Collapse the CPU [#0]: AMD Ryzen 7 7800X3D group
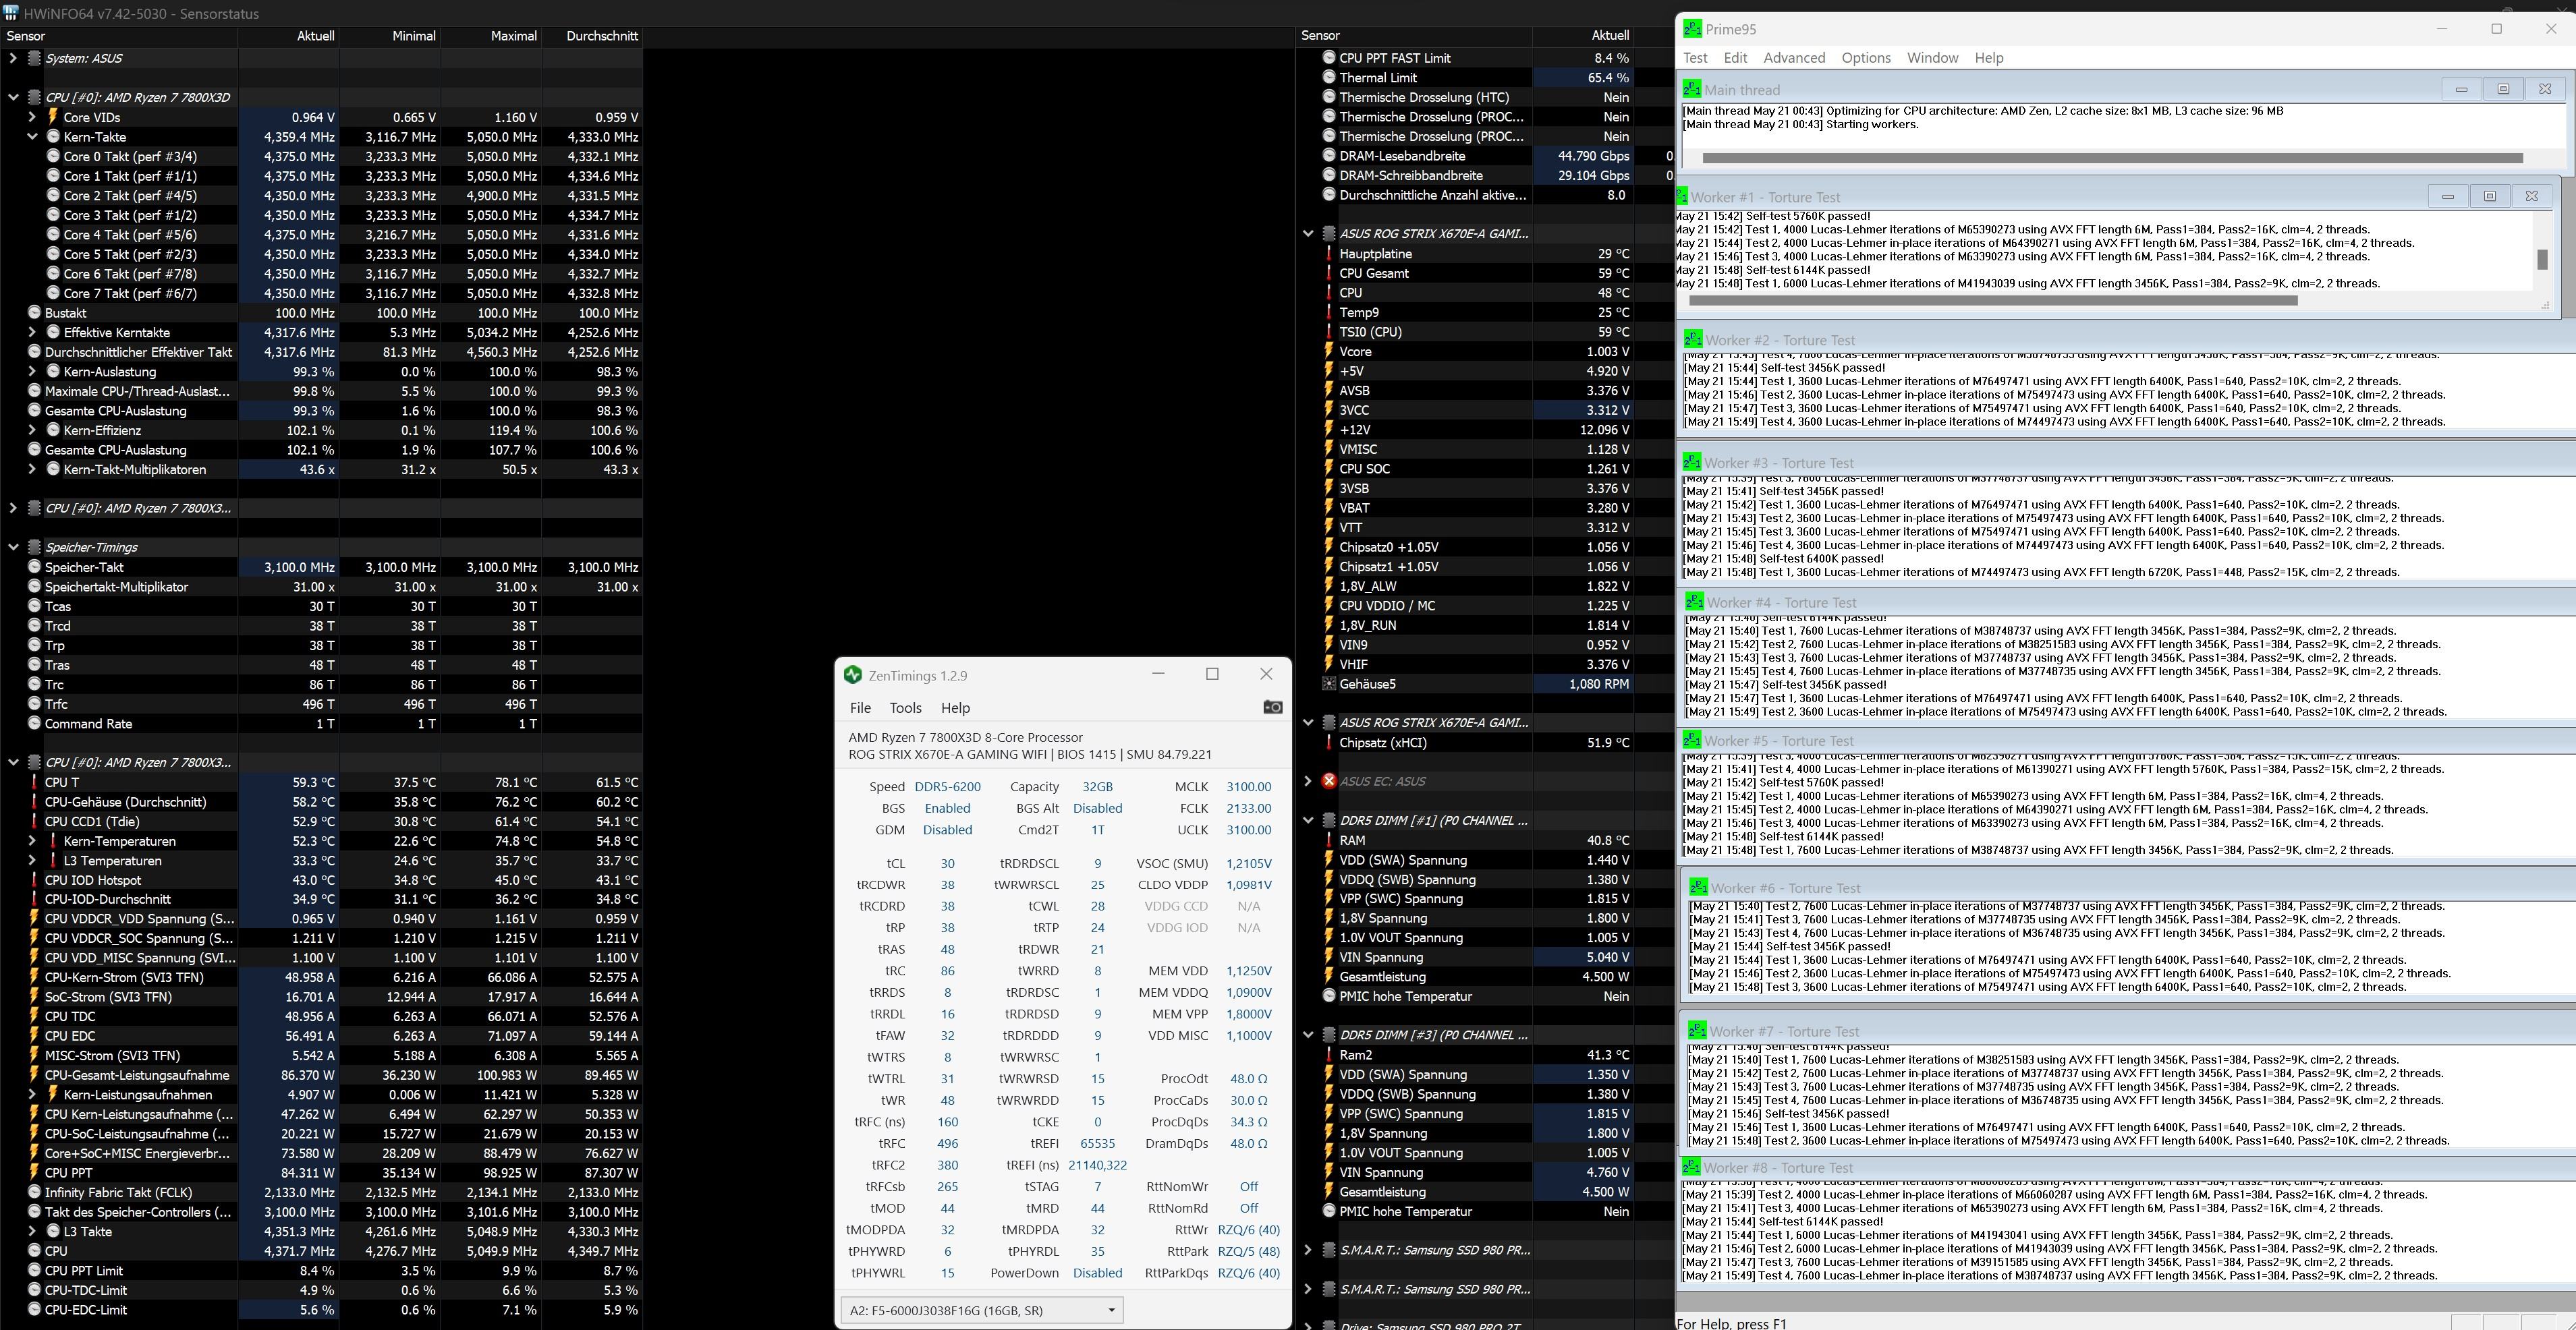Screen dimensions: 2576x1330 tap(13, 97)
